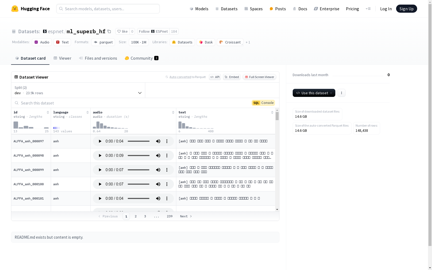Image resolution: width=432 pixels, height=270 pixels.
Task: Click the Log In link
Action: pos(386,9)
